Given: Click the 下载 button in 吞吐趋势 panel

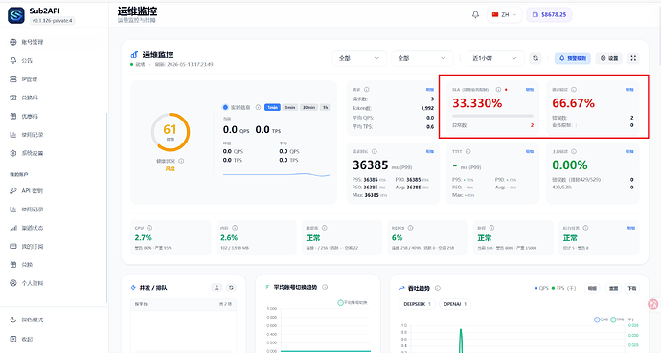Looking at the screenshot, I should (632, 288).
